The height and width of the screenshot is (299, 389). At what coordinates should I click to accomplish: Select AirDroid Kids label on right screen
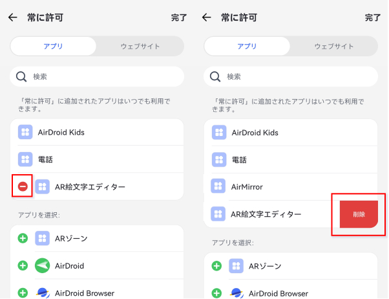click(255, 133)
